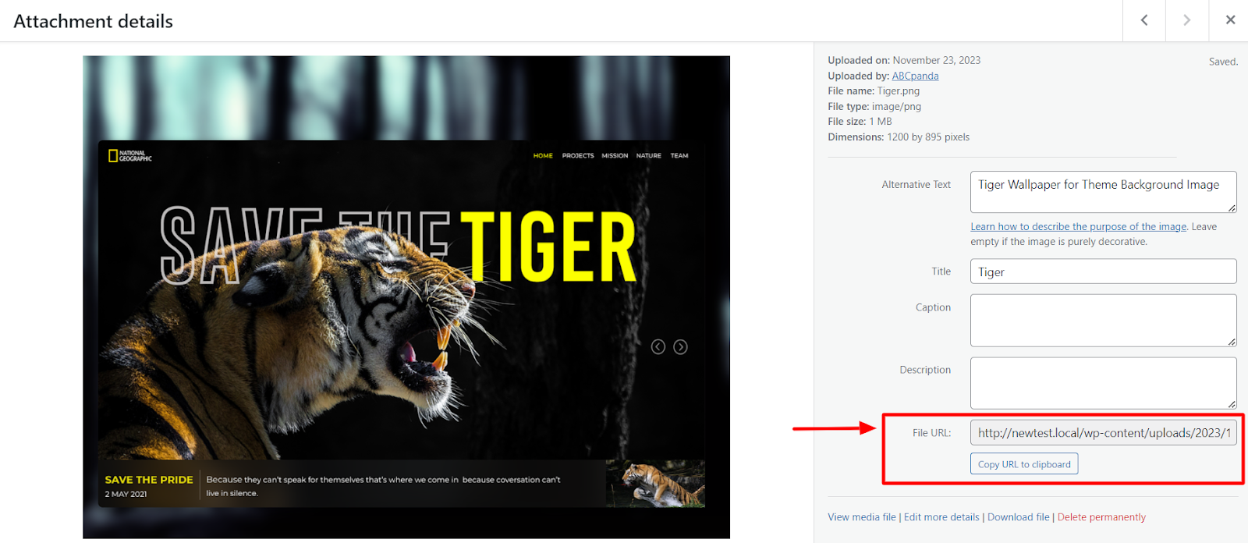Go to previous attachment with left chevron
This screenshot has height=543, width=1248.
1144,20
